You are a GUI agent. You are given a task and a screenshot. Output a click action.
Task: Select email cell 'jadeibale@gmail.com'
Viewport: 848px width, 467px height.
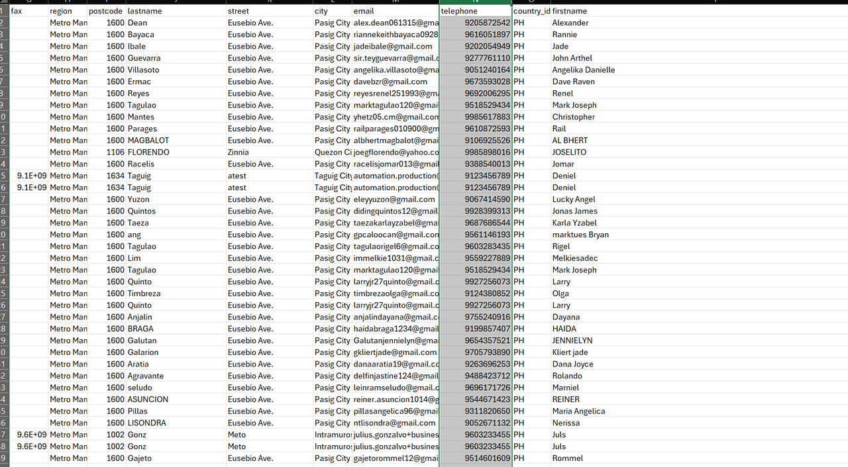tap(396, 46)
